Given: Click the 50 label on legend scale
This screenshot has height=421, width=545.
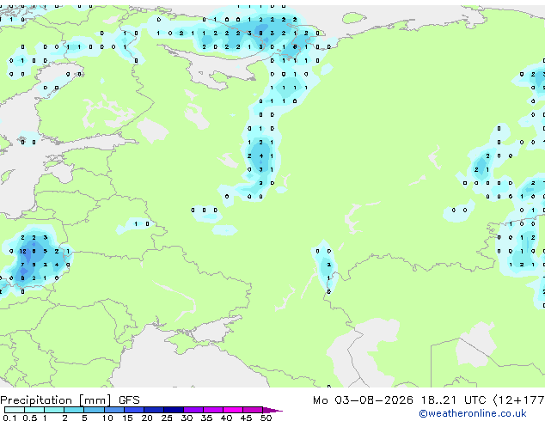Looking at the screenshot, I should click(266, 418).
